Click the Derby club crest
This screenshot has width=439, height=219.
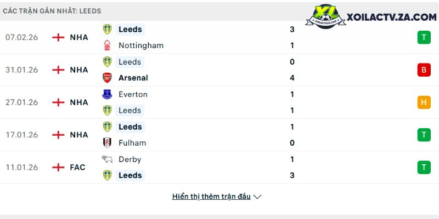click(108, 159)
